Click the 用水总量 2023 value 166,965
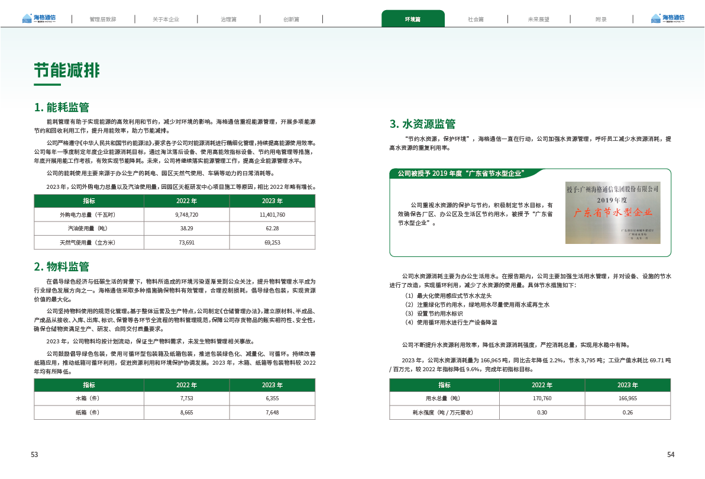Viewport: 705px width, 479px height. pos(628,398)
